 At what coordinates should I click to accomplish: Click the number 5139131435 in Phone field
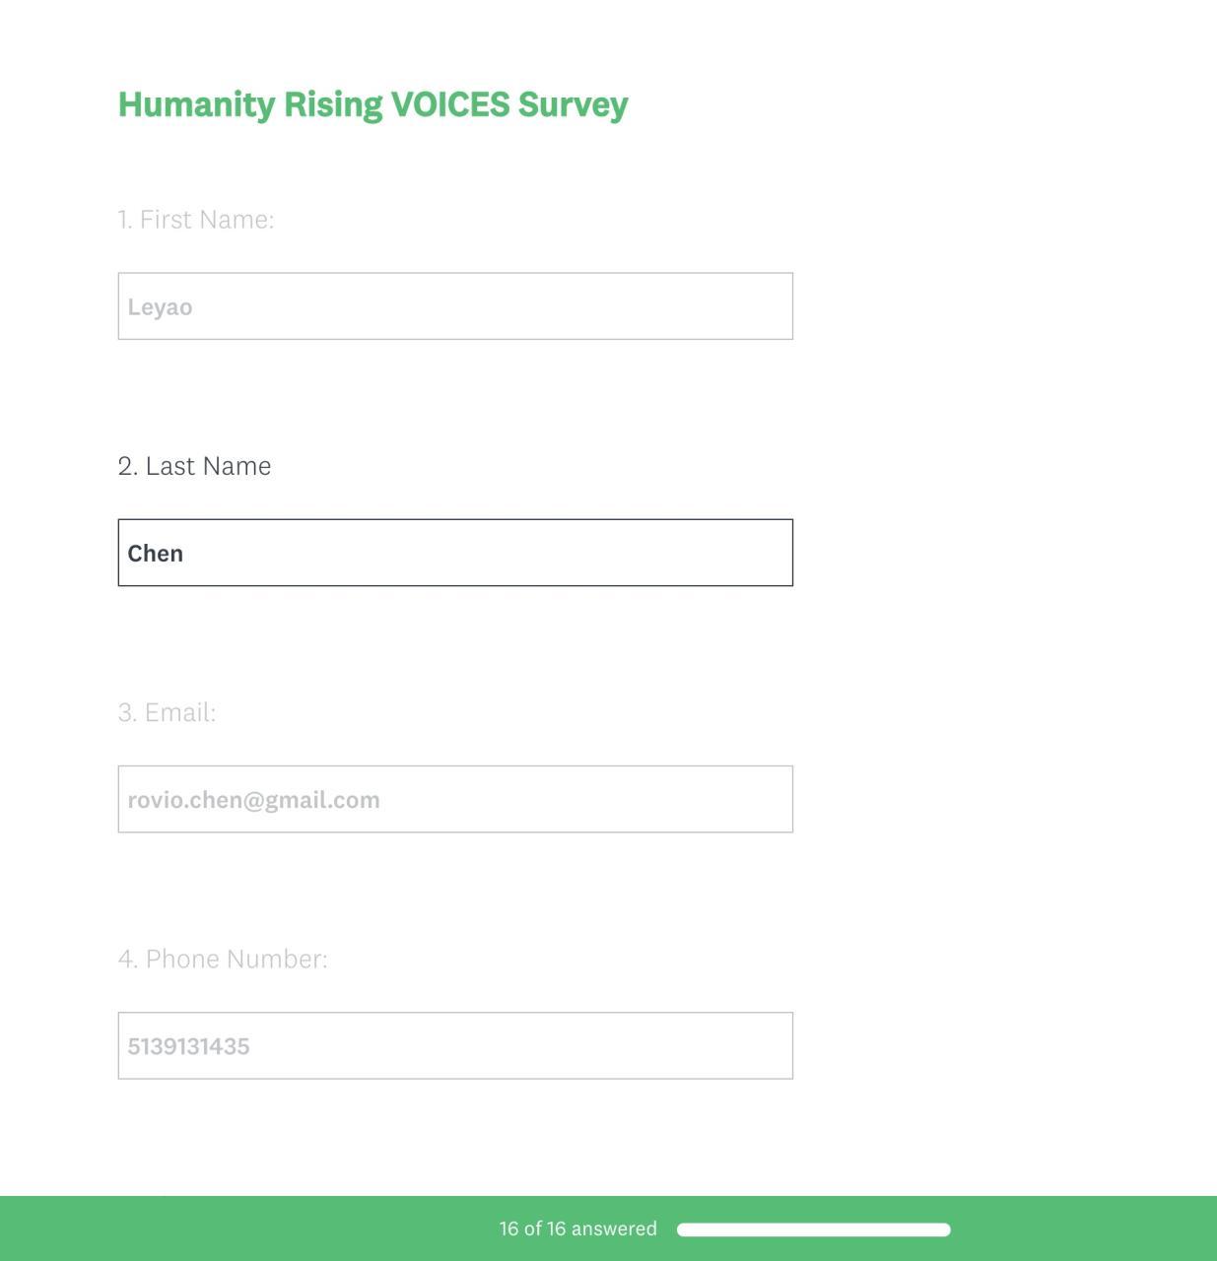click(188, 1046)
